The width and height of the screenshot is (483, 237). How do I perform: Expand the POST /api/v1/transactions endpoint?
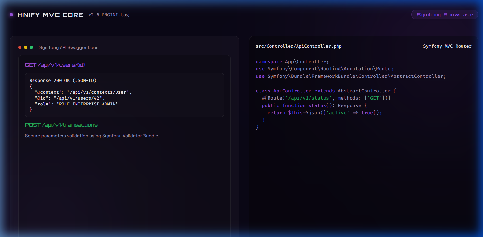click(61, 125)
